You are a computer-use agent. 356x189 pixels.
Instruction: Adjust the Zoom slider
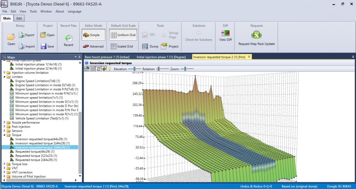(187, 69)
